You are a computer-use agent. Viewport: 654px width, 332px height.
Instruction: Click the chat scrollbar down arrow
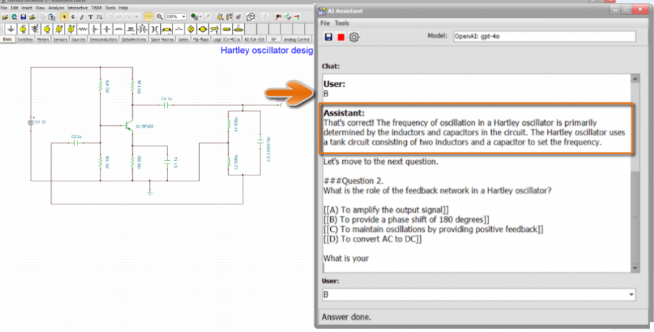click(x=635, y=267)
